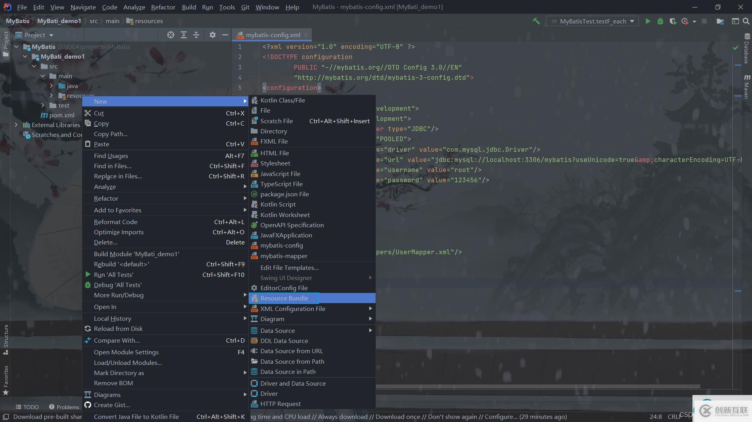Collapse the src folder node
The height and width of the screenshot is (422, 752).
tap(34, 66)
